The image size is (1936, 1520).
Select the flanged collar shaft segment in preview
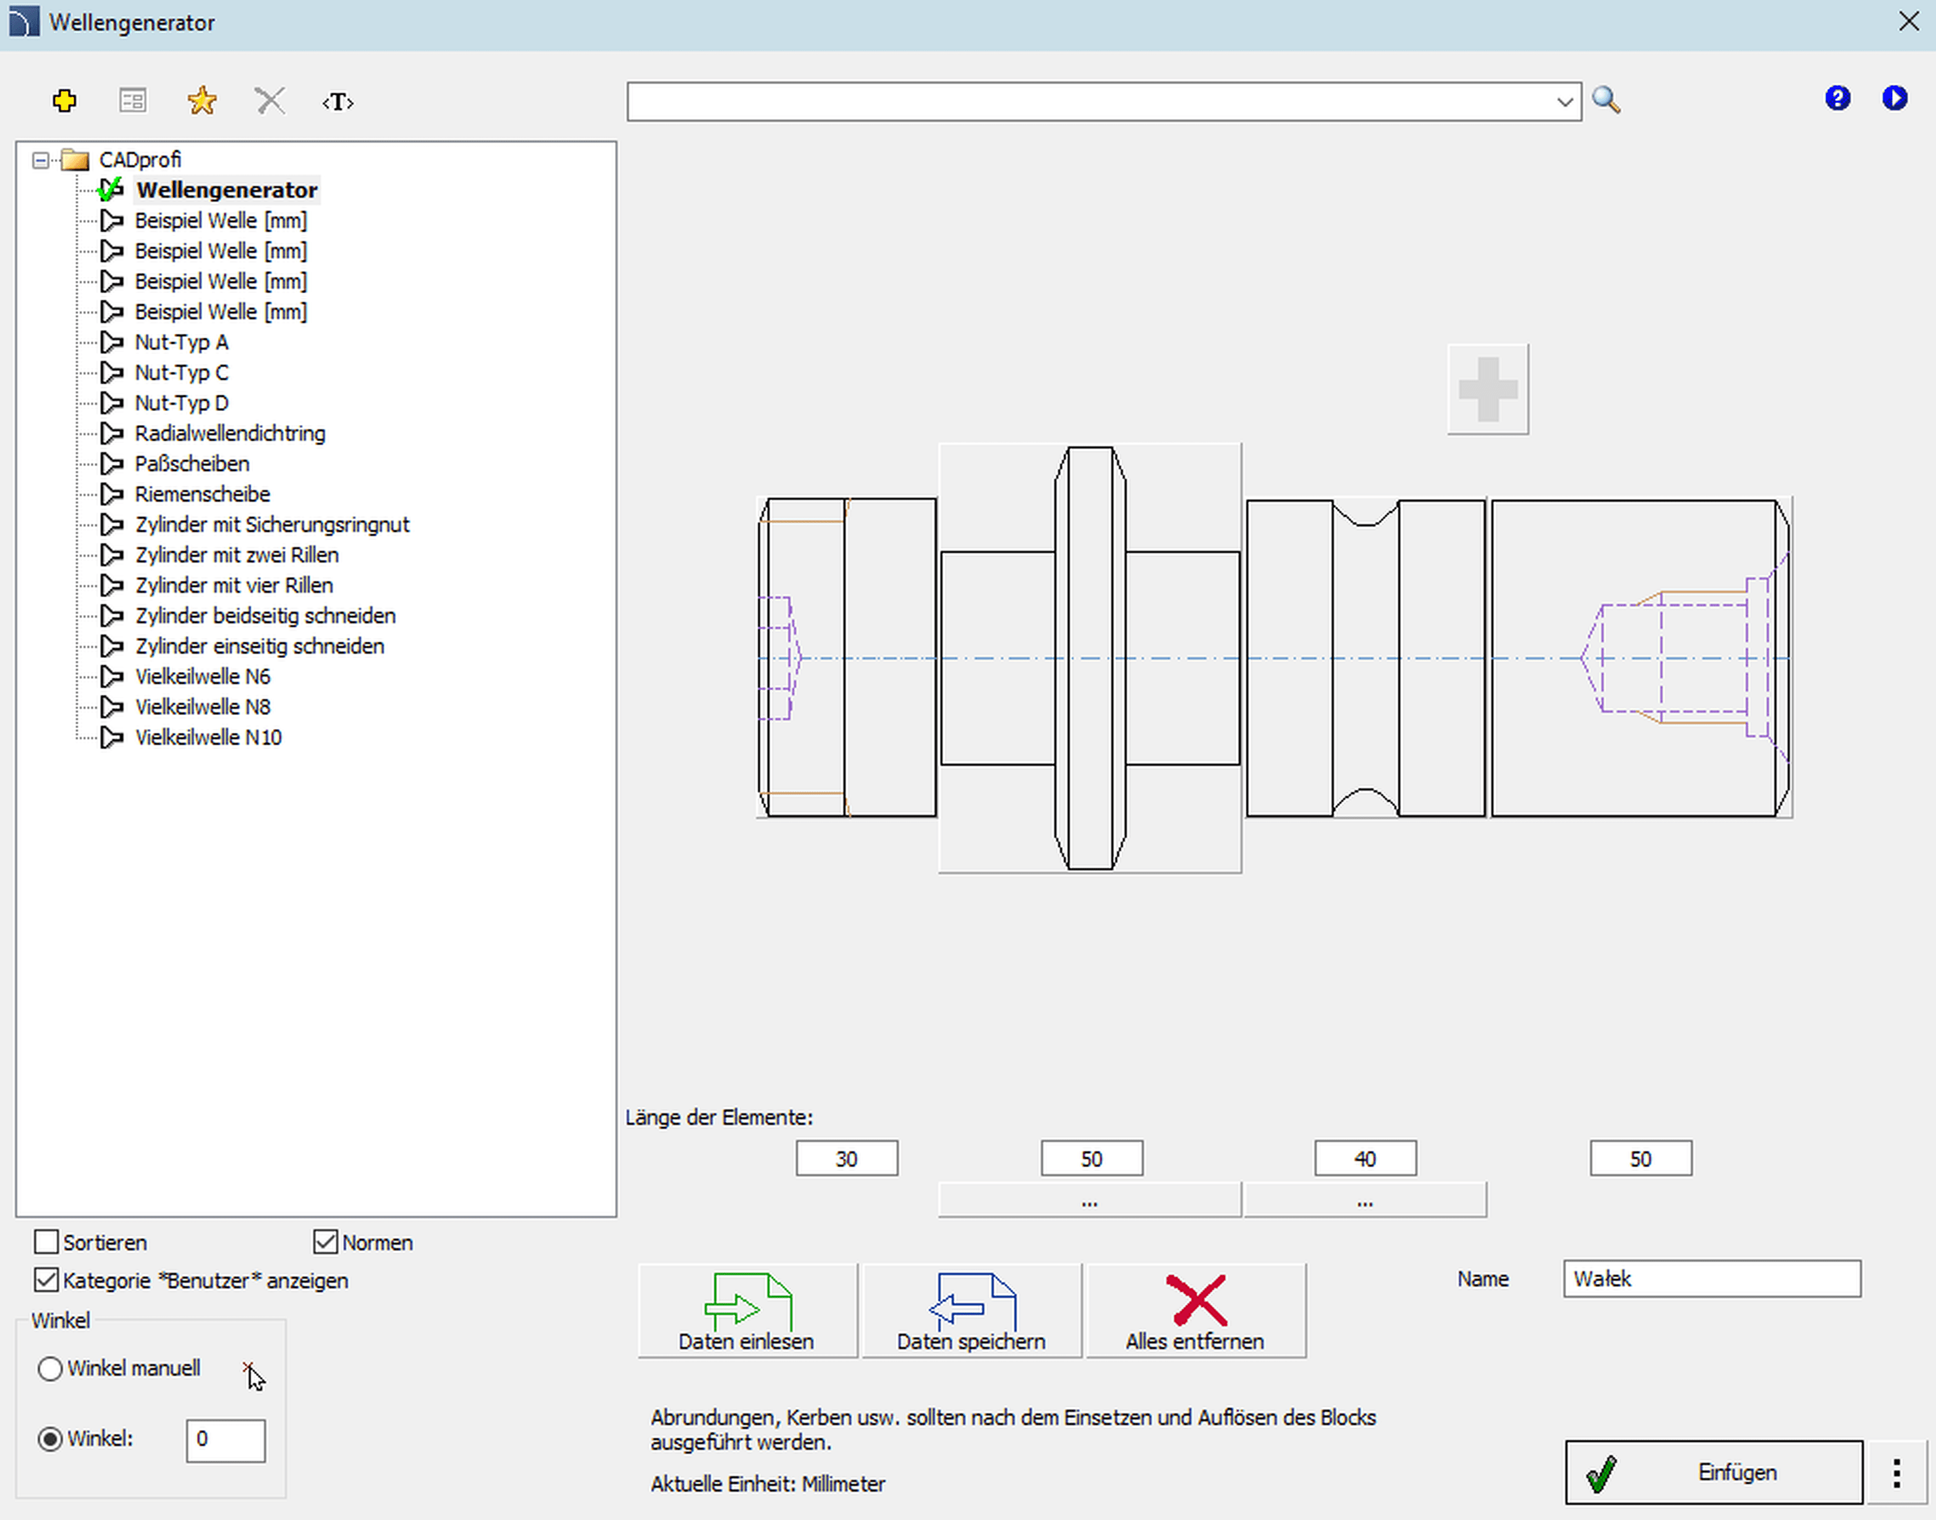click(x=1090, y=659)
